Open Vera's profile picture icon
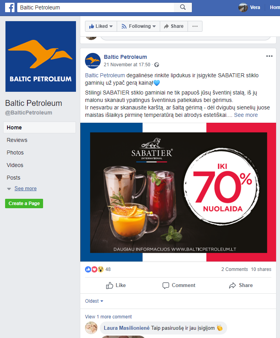The image size is (280, 338). (x=243, y=7)
